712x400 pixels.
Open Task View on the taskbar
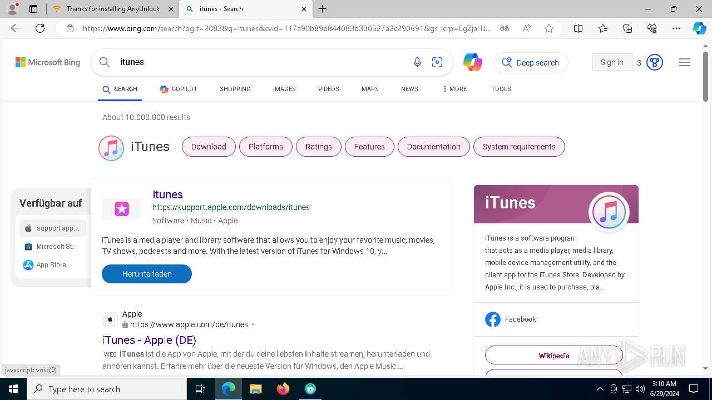click(200, 389)
